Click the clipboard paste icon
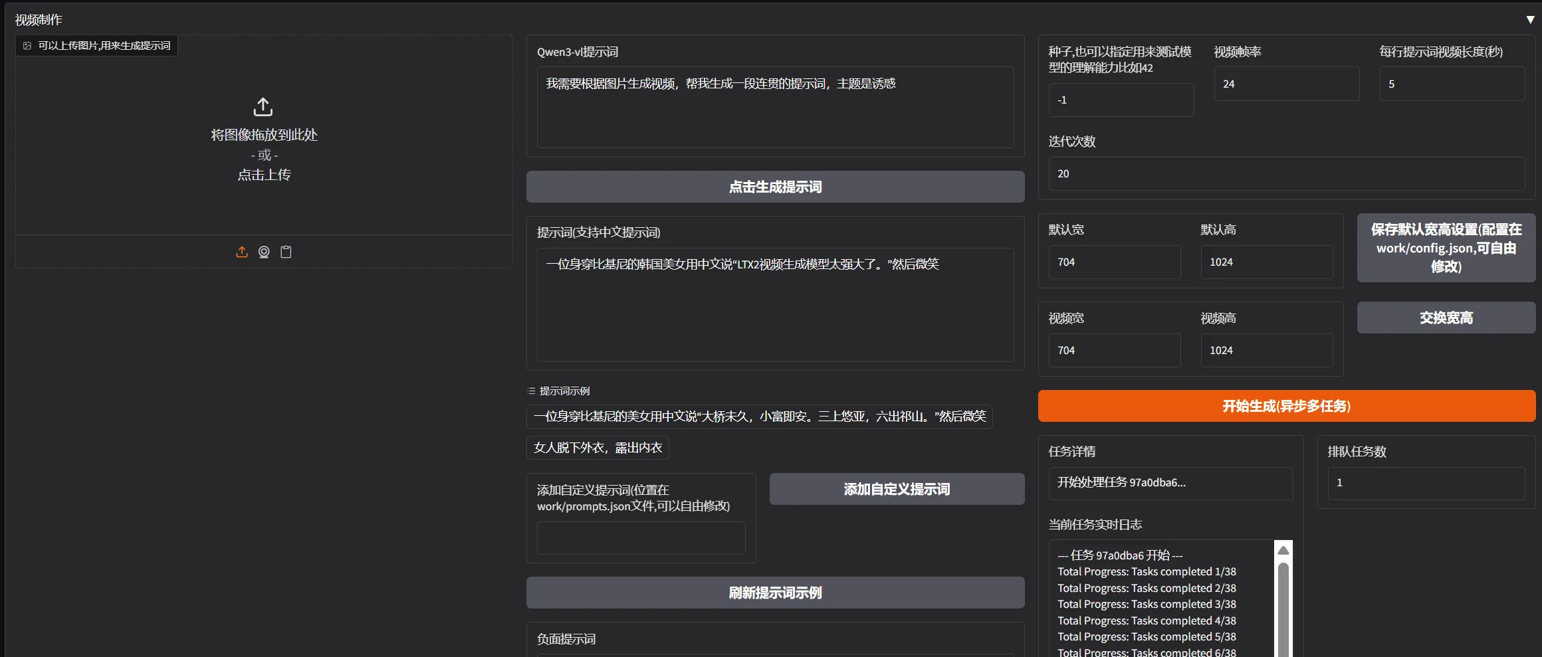The height and width of the screenshot is (657, 1542). tap(286, 252)
